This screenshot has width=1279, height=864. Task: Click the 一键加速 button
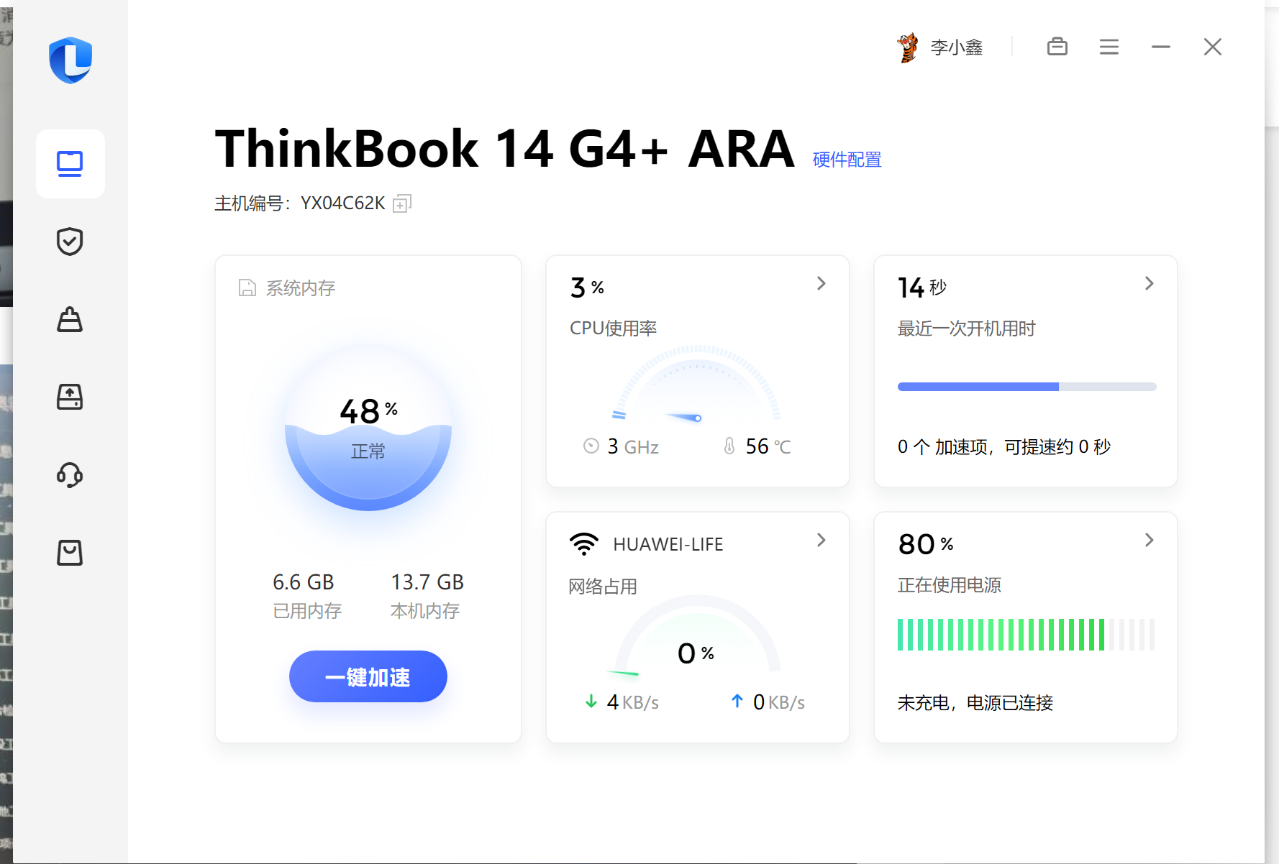coord(368,676)
